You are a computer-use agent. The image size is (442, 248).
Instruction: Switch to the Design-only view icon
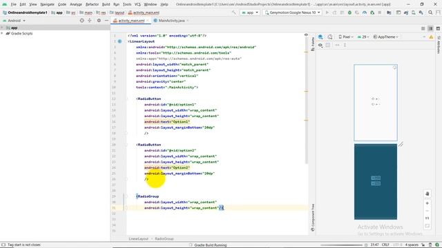click(438, 28)
